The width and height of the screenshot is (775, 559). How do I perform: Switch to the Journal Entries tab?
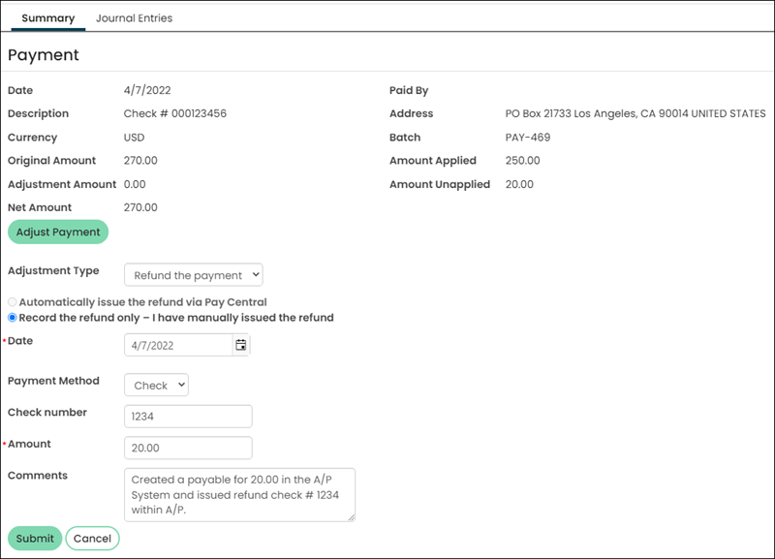pos(134,18)
